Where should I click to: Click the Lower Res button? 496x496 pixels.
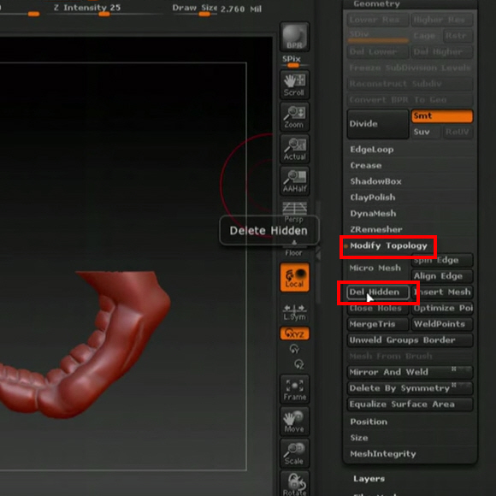coord(378,20)
